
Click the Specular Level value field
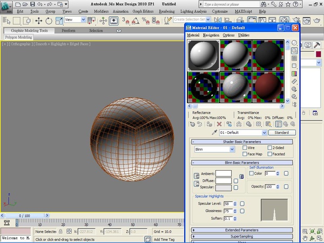pyautogui.click(x=228, y=204)
